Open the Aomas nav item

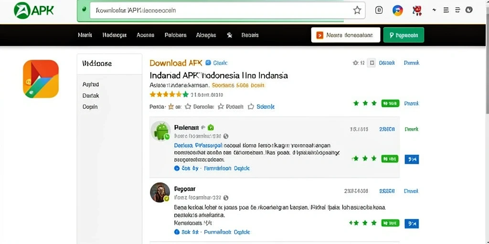tap(145, 35)
